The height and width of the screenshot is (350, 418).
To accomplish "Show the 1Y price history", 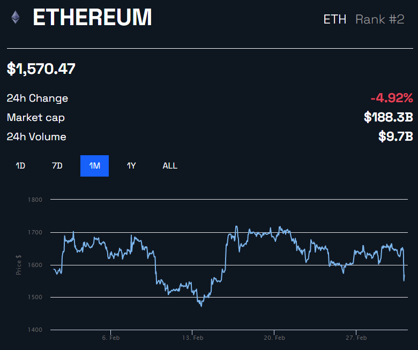I will [131, 166].
